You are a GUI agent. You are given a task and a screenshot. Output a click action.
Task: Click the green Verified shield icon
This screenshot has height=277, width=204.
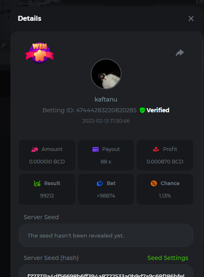coord(142,110)
